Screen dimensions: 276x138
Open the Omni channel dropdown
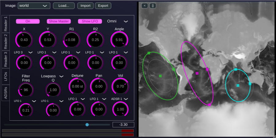[117, 21]
